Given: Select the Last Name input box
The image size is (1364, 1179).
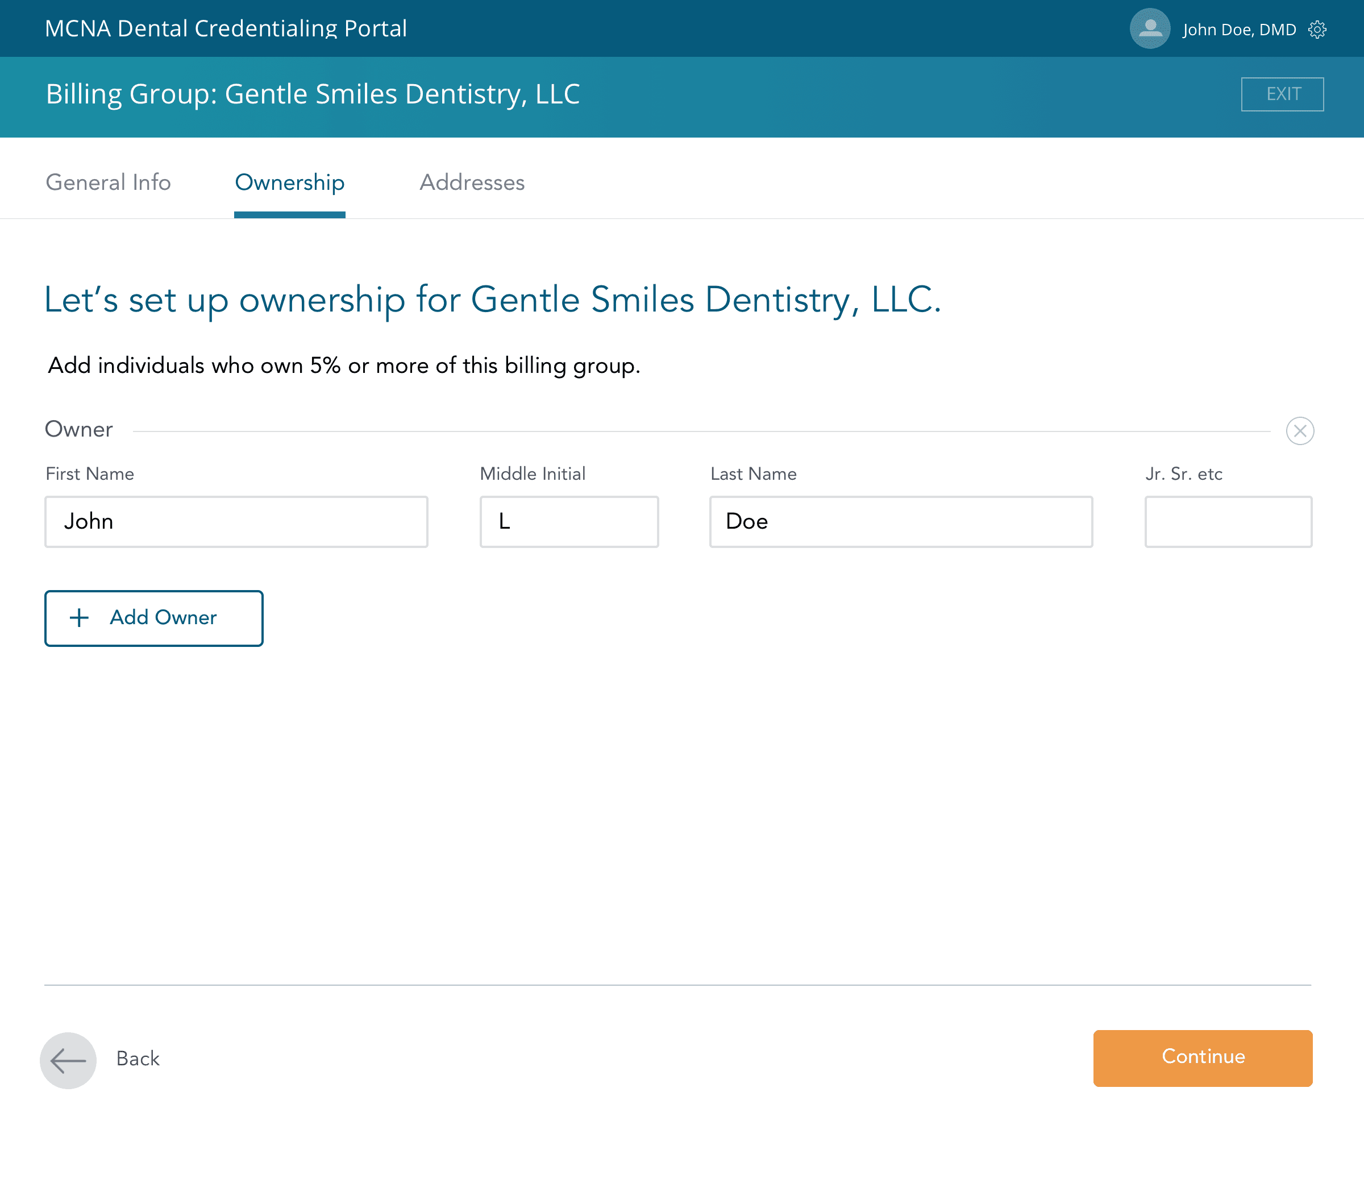Looking at the screenshot, I should [x=901, y=521].
